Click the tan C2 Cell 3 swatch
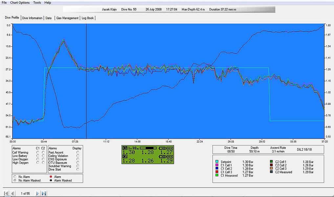334x197 pixels. click(271, 168)
